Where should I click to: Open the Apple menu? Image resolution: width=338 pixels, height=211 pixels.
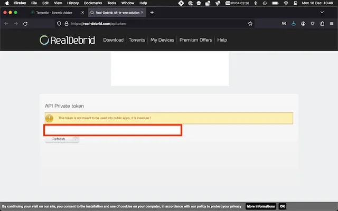[x=7, y=3]
